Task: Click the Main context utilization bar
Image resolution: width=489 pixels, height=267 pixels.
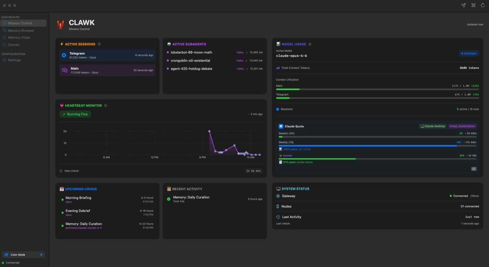Action: (x=378, y=89)
